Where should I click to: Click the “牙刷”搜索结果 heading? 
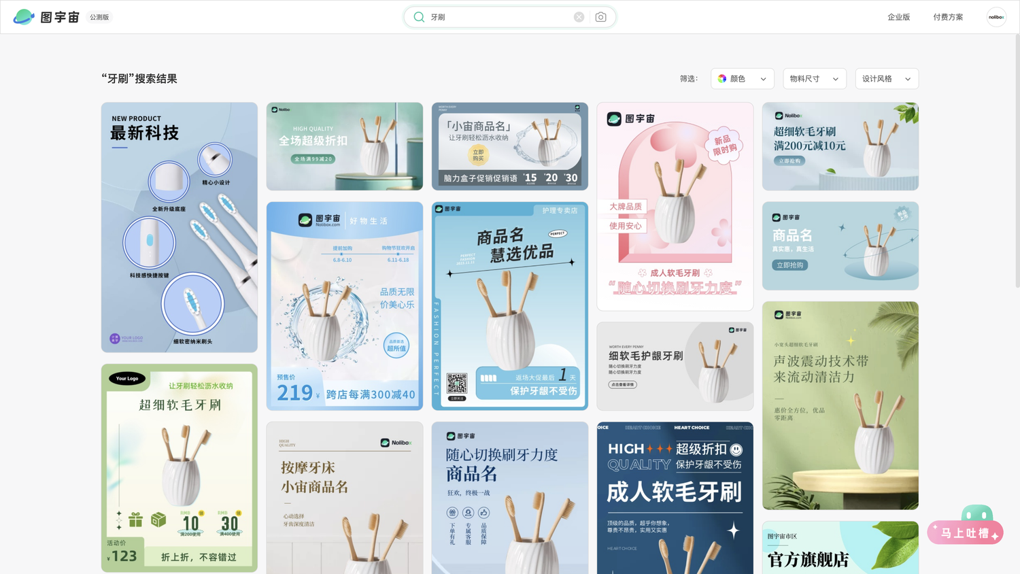point(139,79)
